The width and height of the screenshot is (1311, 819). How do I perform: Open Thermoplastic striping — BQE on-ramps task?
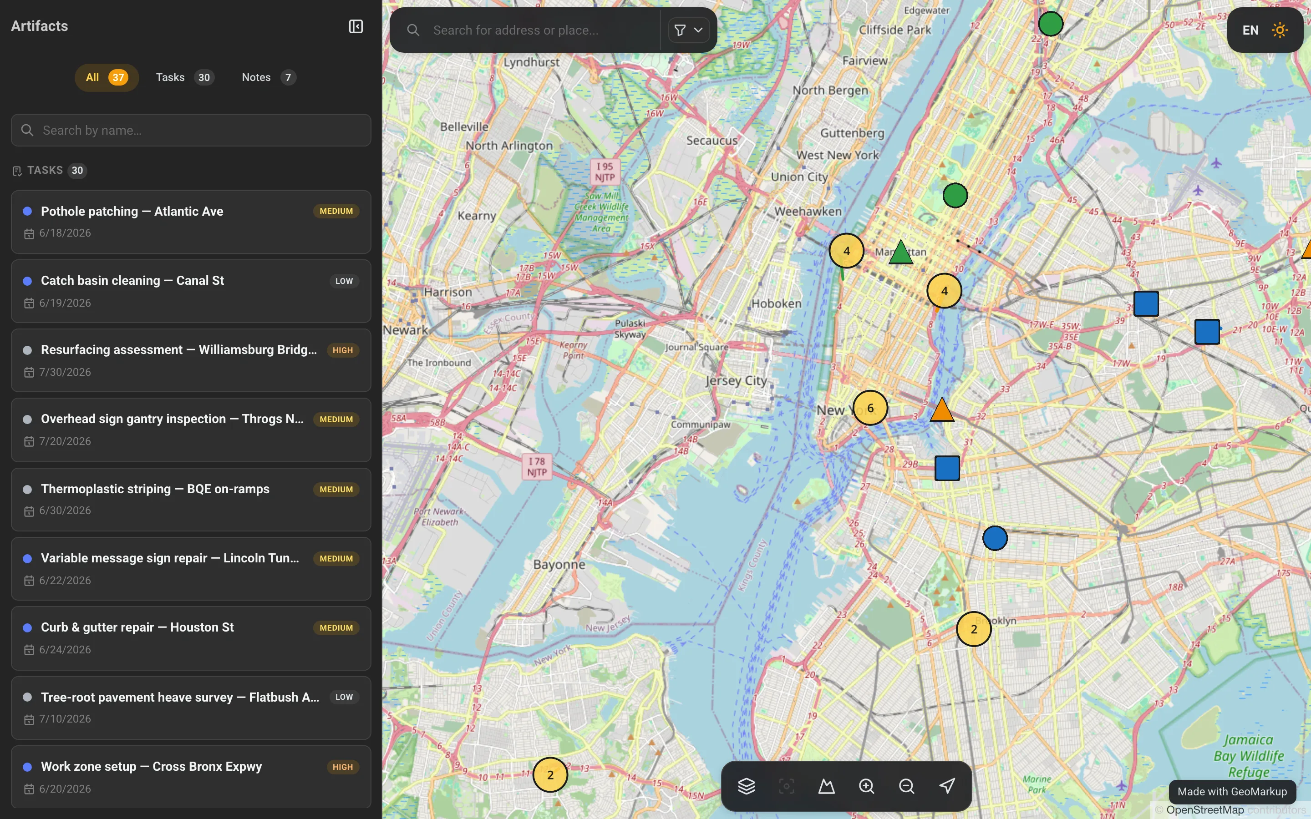point(191,500)
